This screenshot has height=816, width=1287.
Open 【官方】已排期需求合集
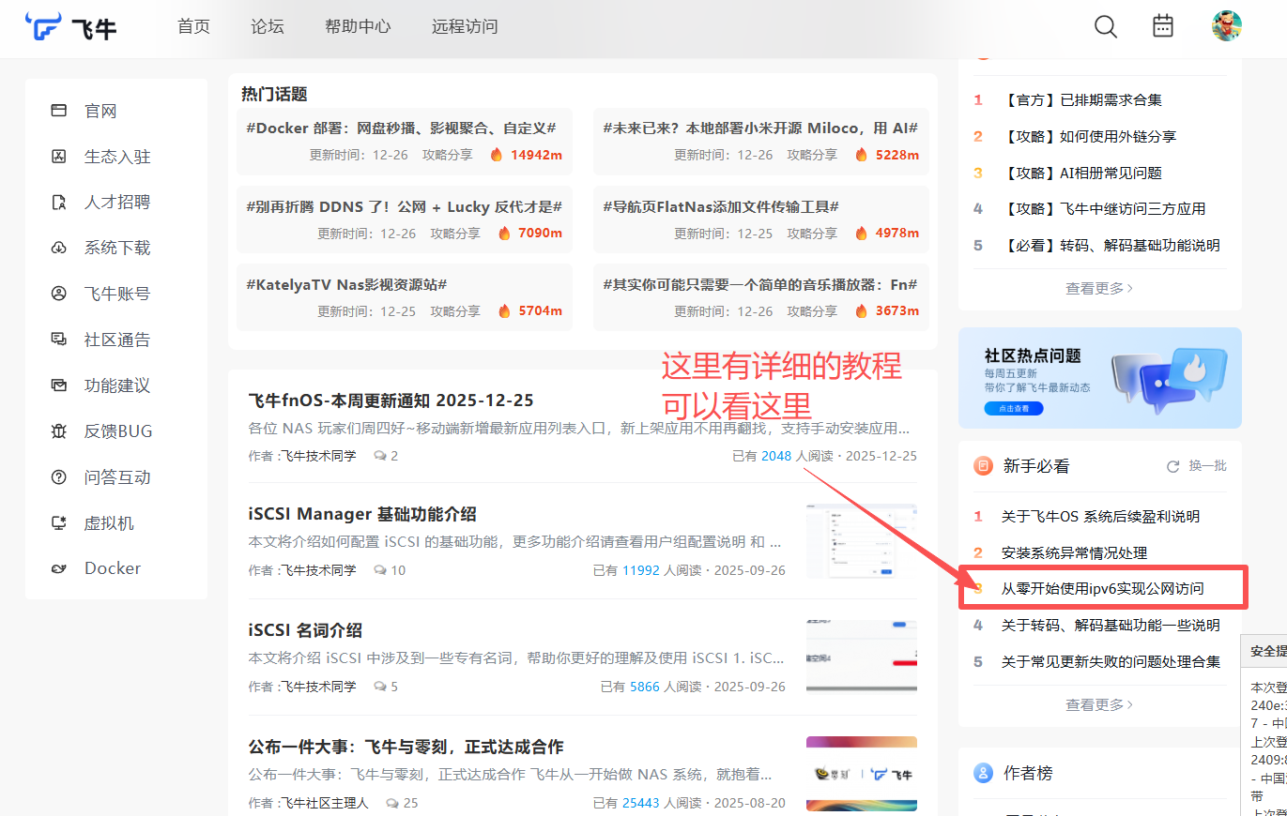click(x=1081, y=99)
